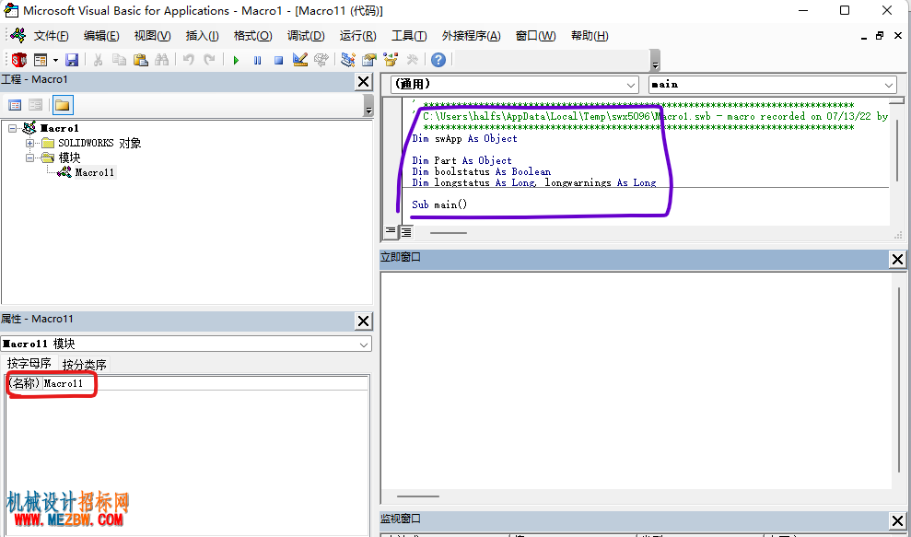The width and height of the screenshot is (911, 537).
Task: Pause execution with the Break icon
Action: pyautogui.click(x=257, y=60)
